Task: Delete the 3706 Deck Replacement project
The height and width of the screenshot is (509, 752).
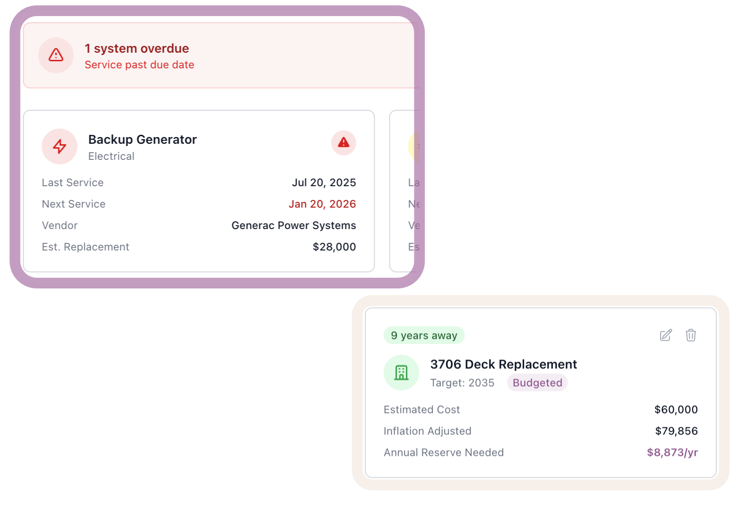Action: point(690,335)
